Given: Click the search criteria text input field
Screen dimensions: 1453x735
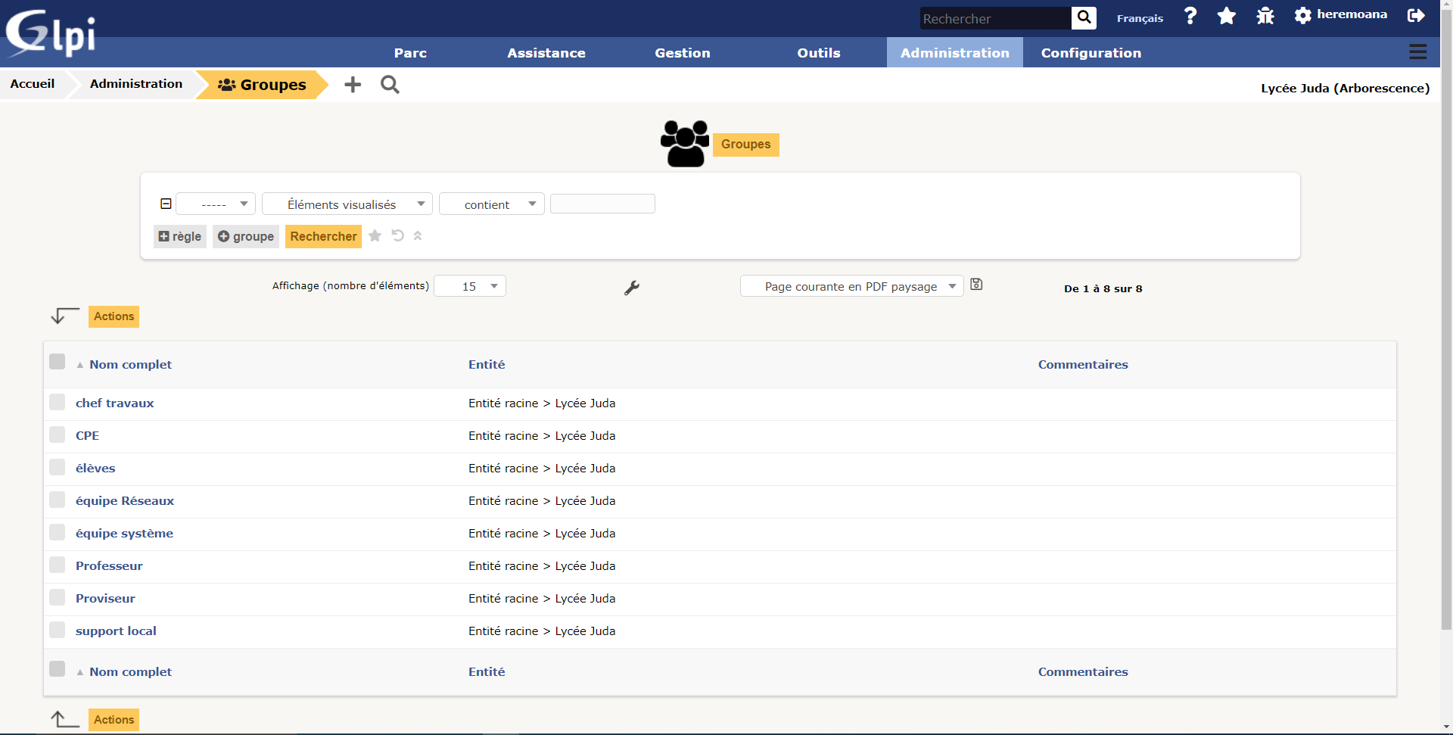Looking at the screenshot, I should [x=602, y=204].
